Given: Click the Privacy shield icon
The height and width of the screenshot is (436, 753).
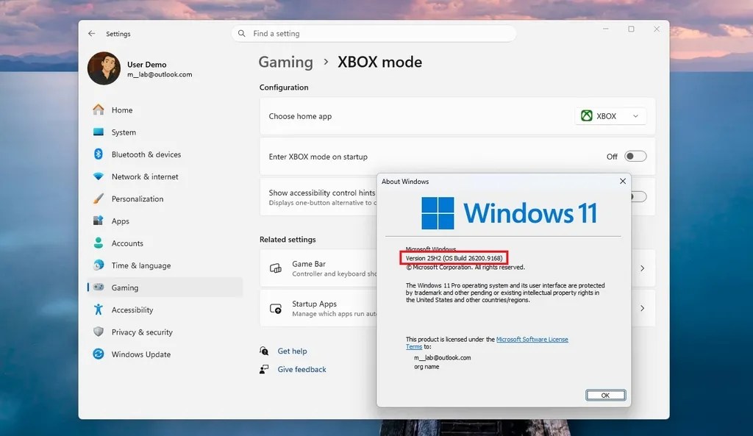Looking at the screenshot, I should [99, 332].
